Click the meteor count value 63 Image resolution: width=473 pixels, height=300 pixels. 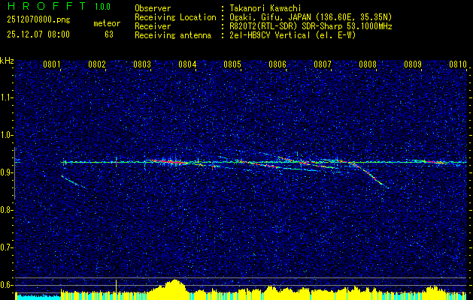[x=109, y=34]
